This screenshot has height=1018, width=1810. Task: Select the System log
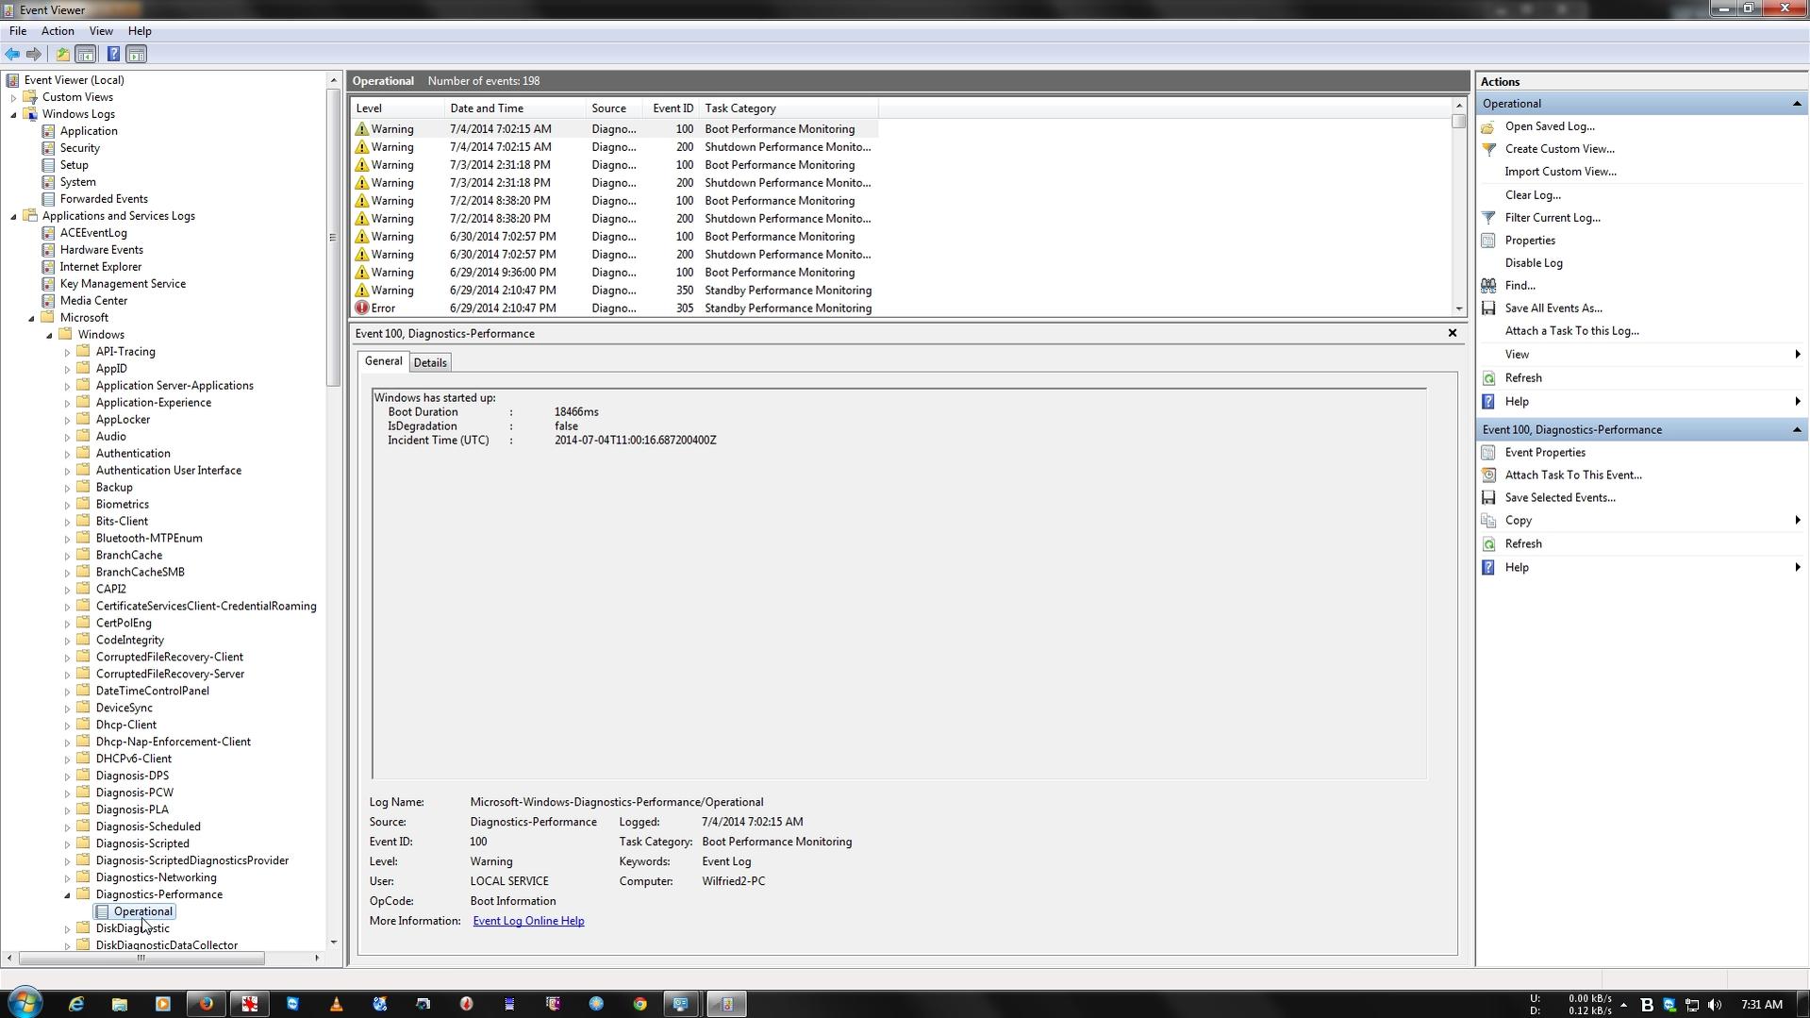click(77, 182)
